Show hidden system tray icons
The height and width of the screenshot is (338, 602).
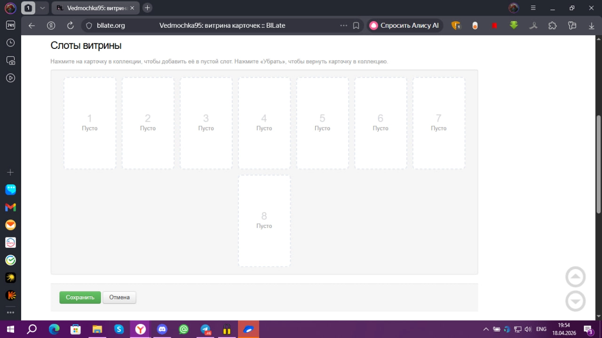pyautogui.click(x=485, y=329)
